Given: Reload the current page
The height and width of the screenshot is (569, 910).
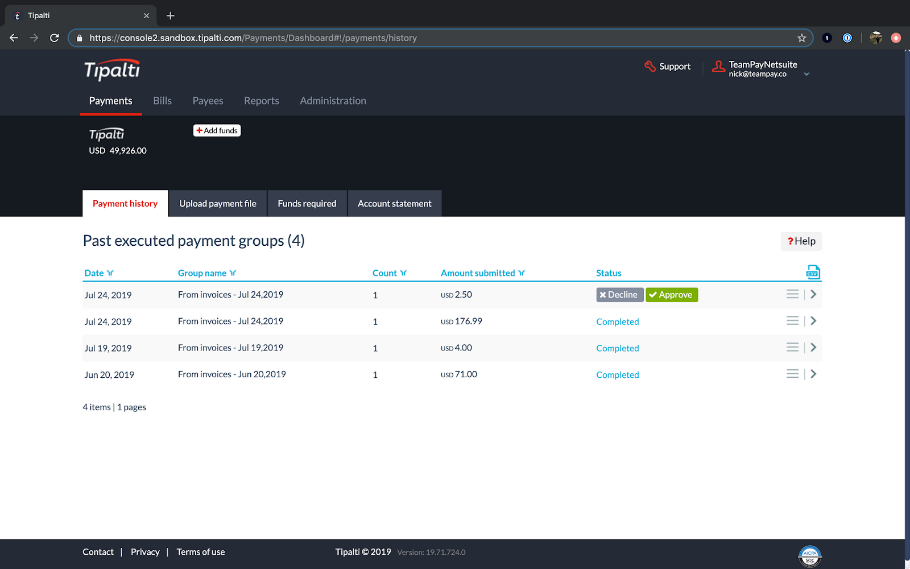Looking at the screenshot, I should pyautogui.click(x=55, y=38).
